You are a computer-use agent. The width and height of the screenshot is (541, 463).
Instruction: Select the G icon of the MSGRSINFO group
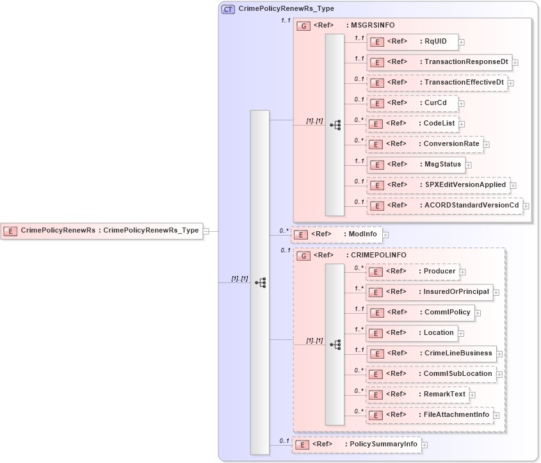pyautogui.click(x=302, y=25)
